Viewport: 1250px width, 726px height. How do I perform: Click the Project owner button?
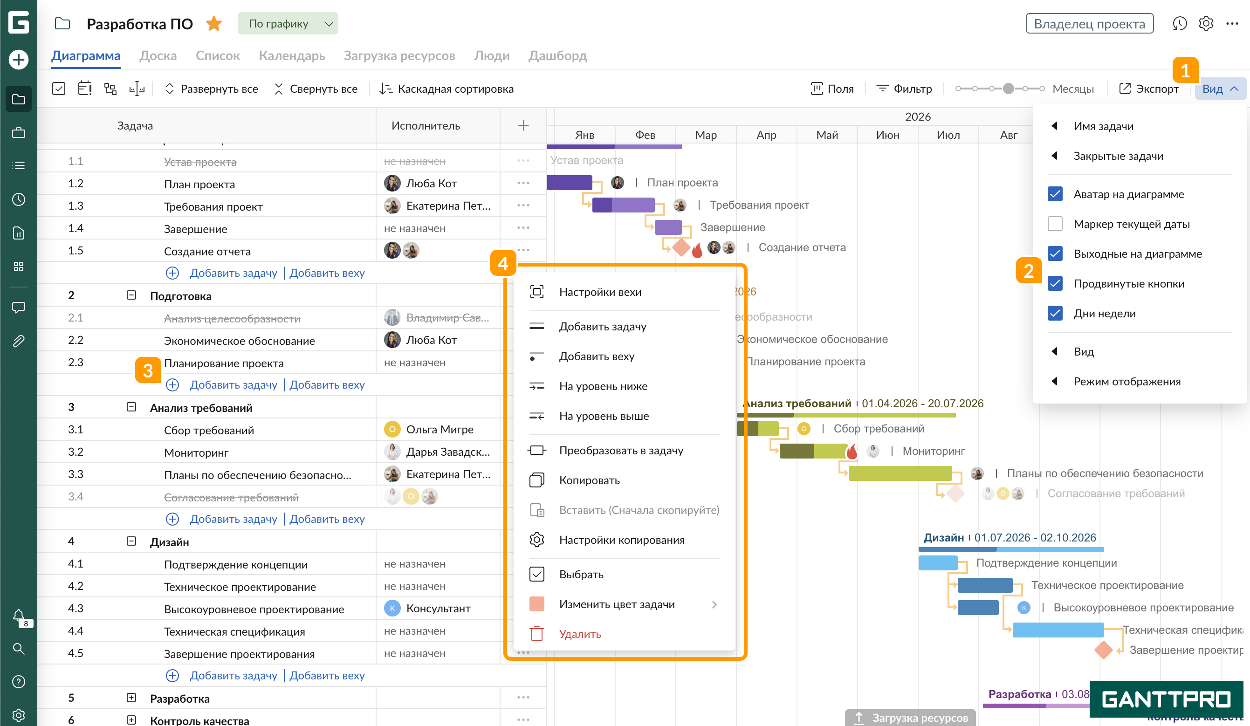[x=1089, y=23]
